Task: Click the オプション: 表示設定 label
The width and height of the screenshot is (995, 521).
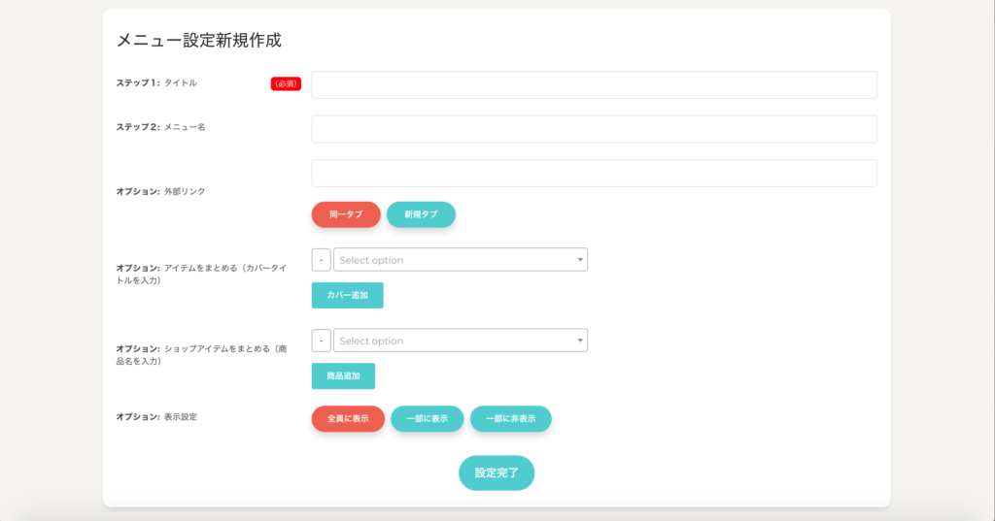Action: (156, 417)
